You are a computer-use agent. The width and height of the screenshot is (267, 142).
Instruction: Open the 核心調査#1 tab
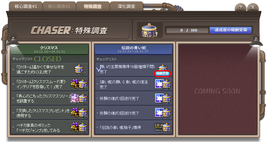pyautogui.click(x=26, y=7)
